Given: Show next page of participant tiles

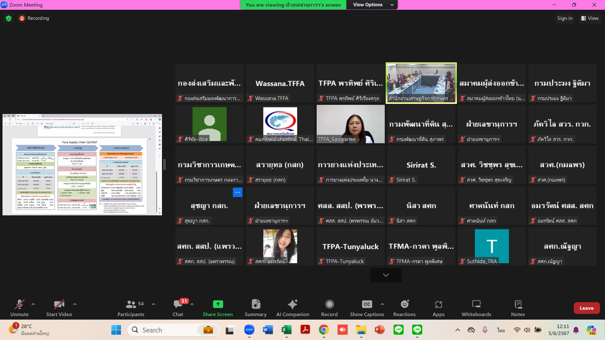Looking at the screenshot, I should coord(386,275).
